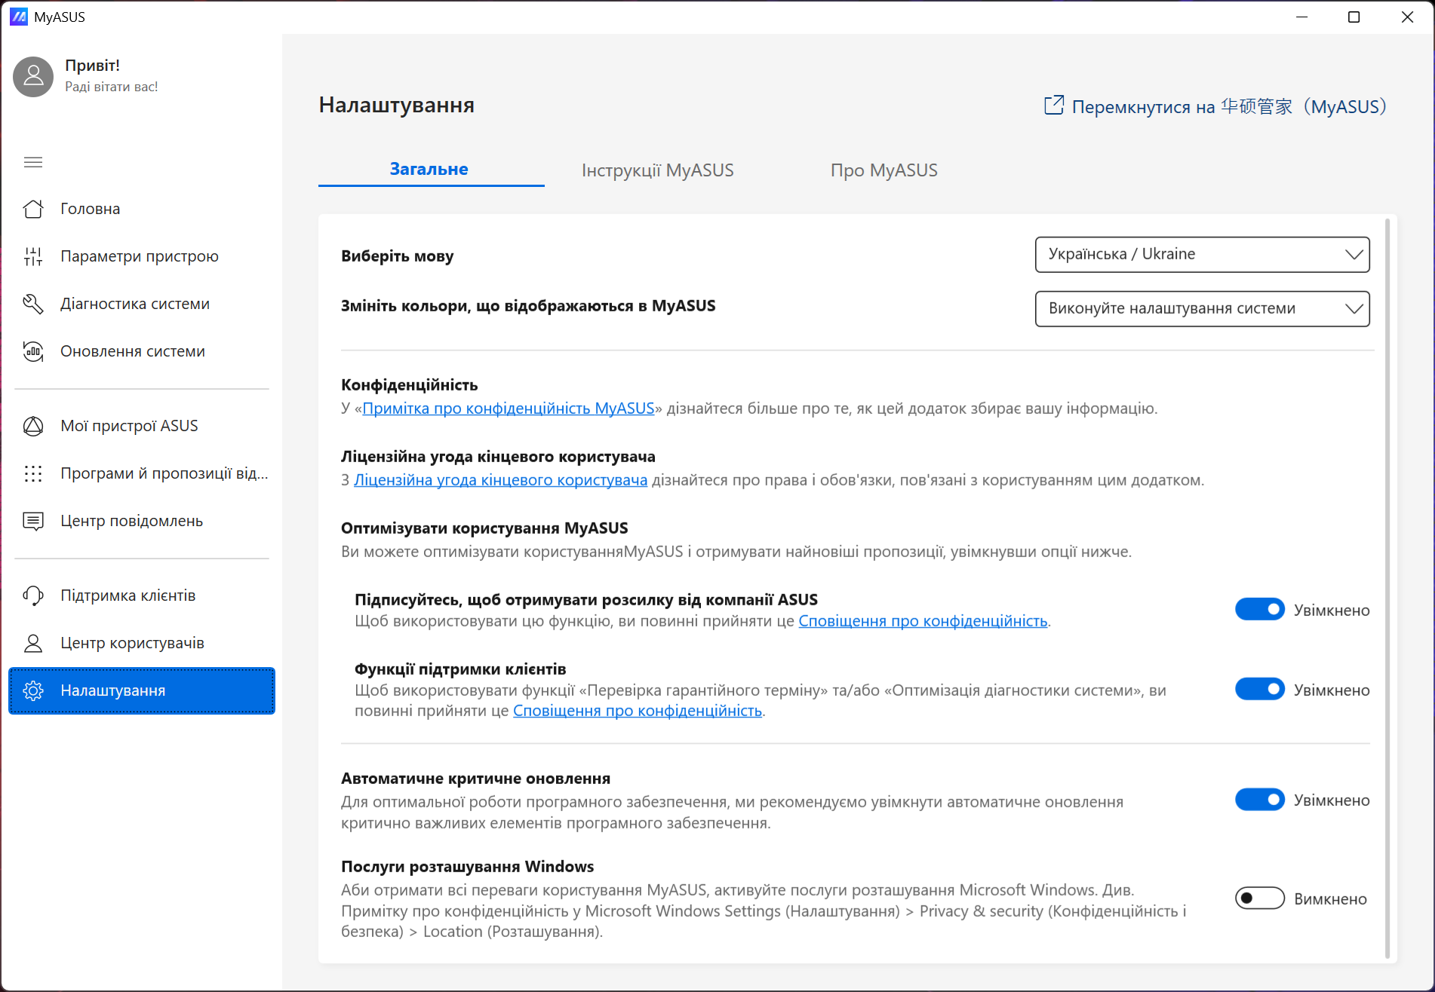Open privacy notice link under support functions
Screen dimensions: 1435x992
tap(638, 711)
